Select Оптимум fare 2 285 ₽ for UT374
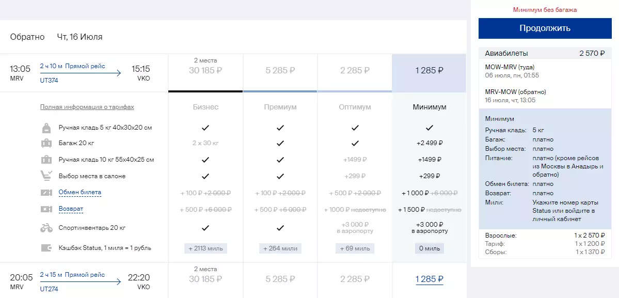 (355, 71)
